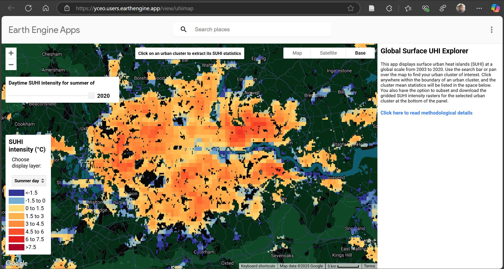The image size is (504, 269).
Task: Launch the Copilot icon
Action: [x=495, y=8]
